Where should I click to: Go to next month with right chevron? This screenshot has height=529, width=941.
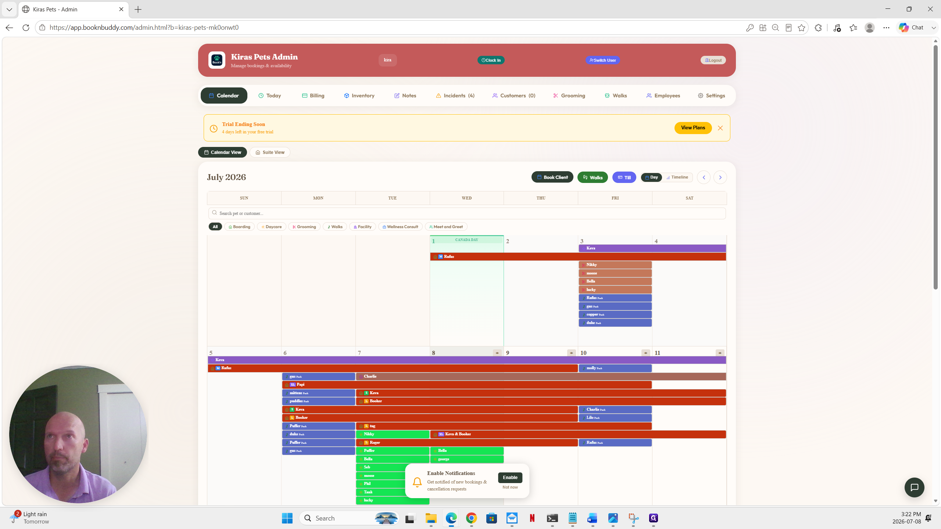pos(720,177)
